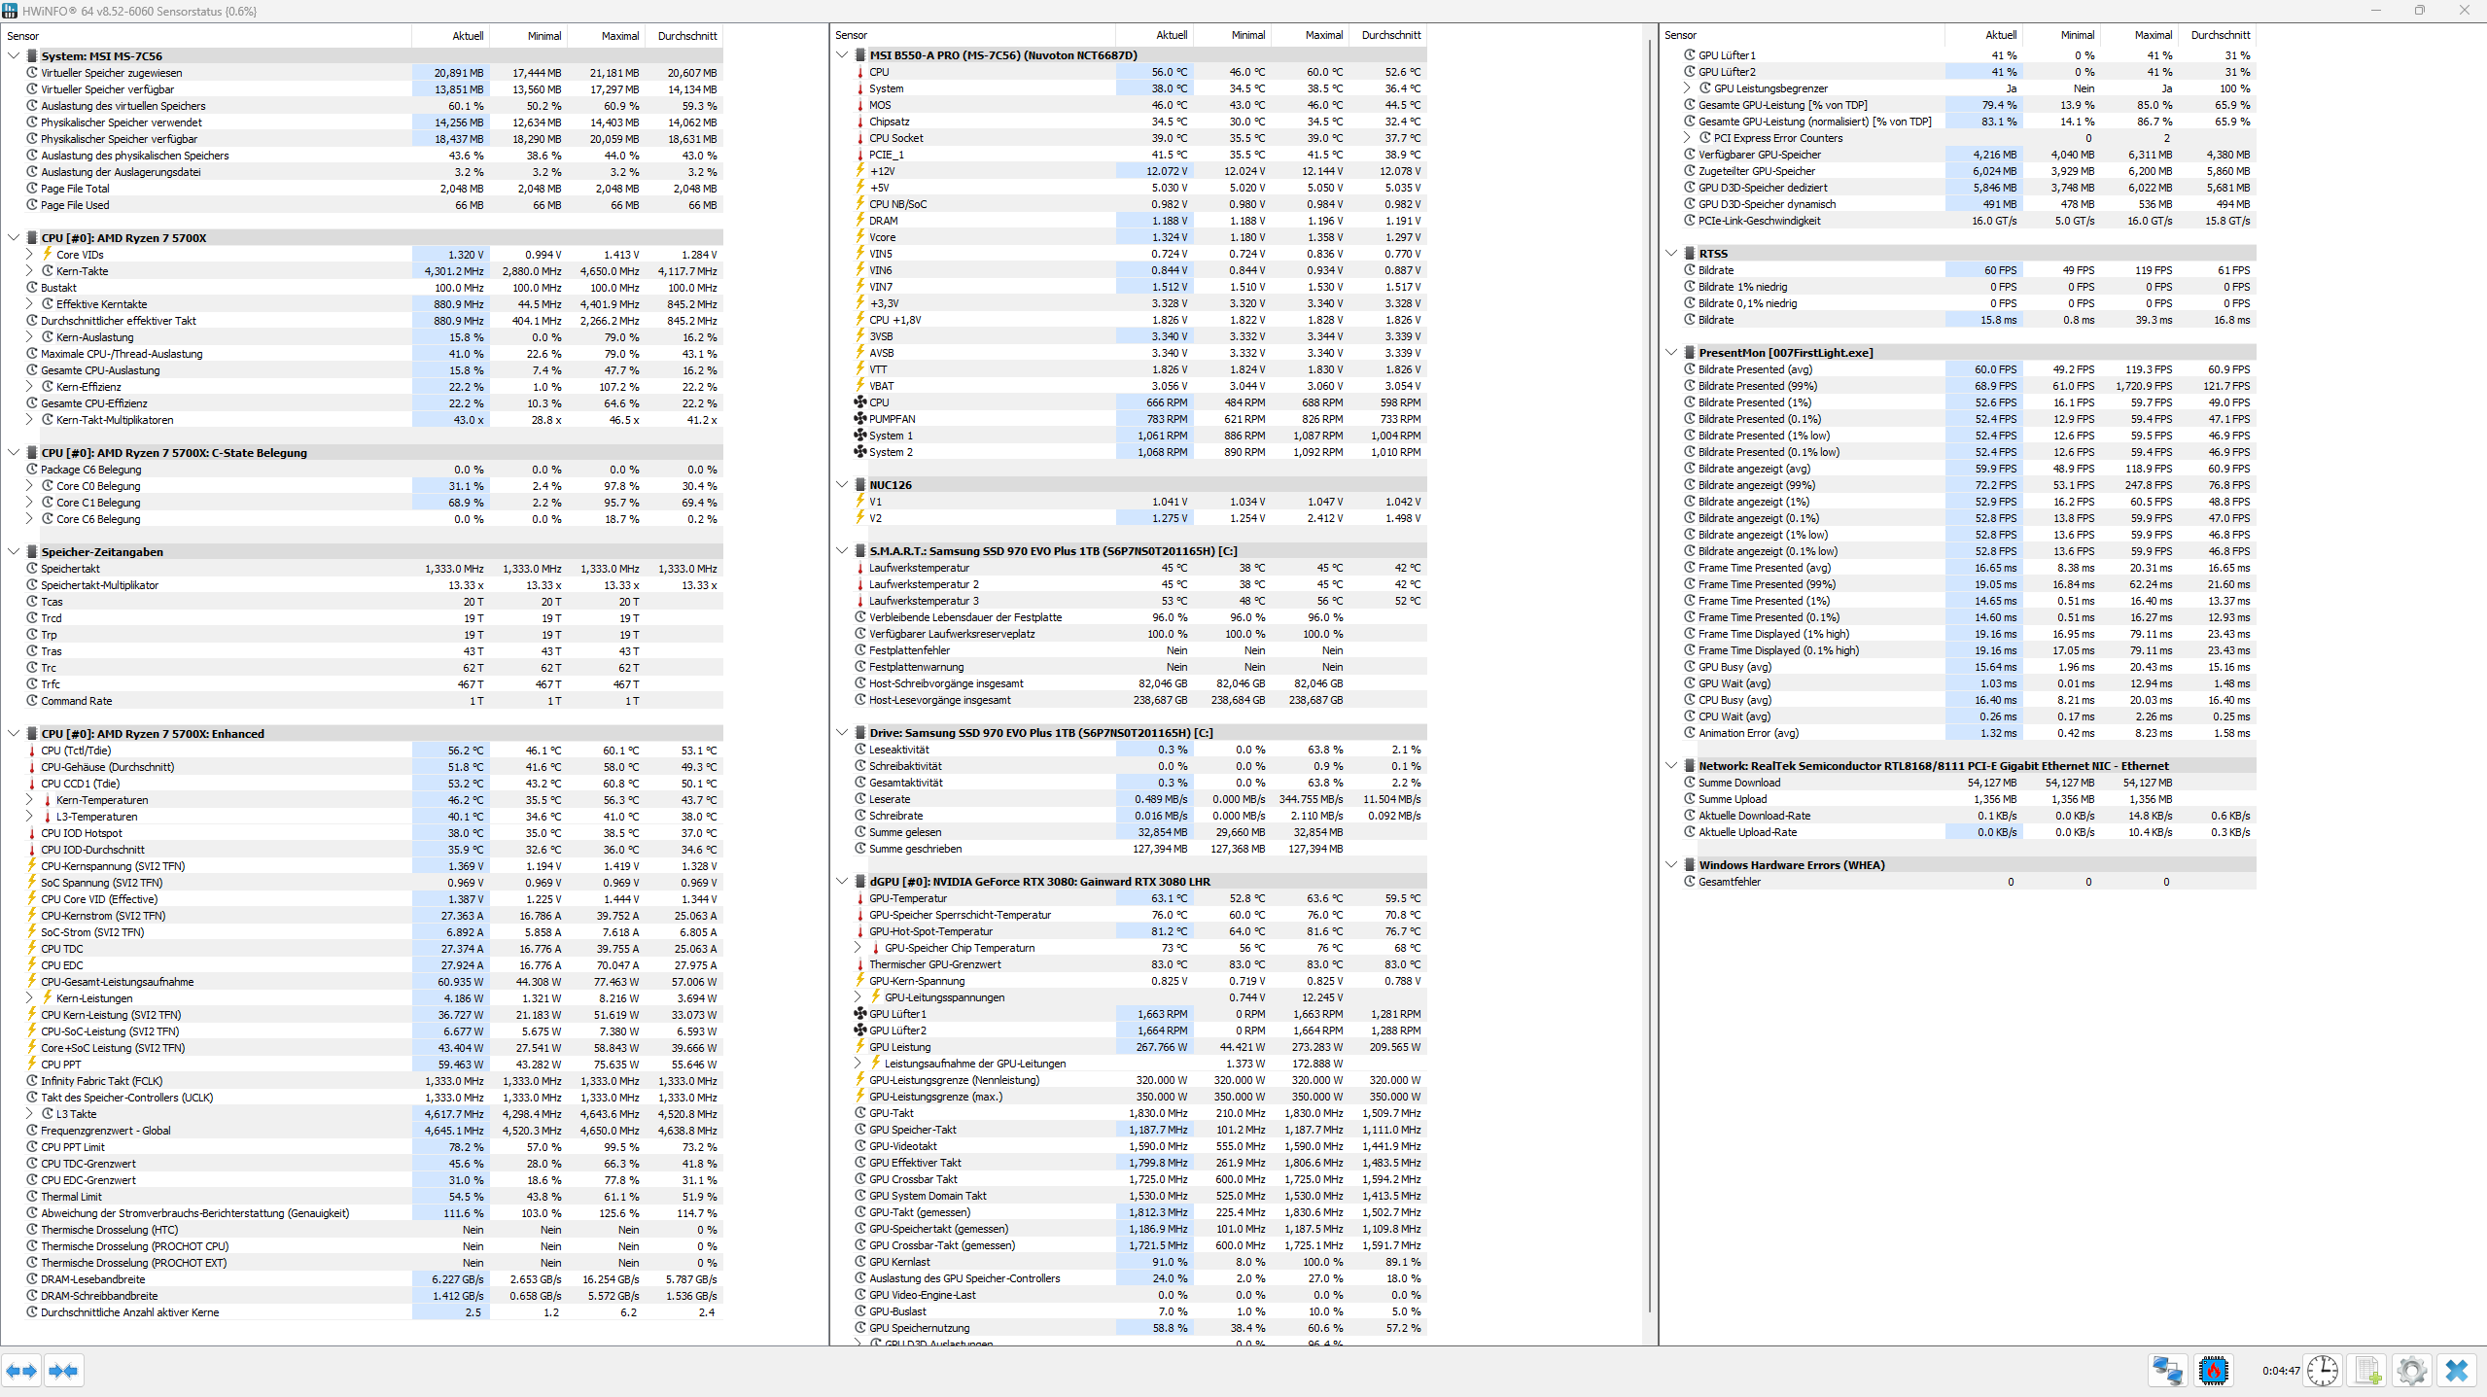Screen dimensions: 2487x1397
Task: Collapse Windows Hardware Errors (WHEA) section
Action: 1671,865
